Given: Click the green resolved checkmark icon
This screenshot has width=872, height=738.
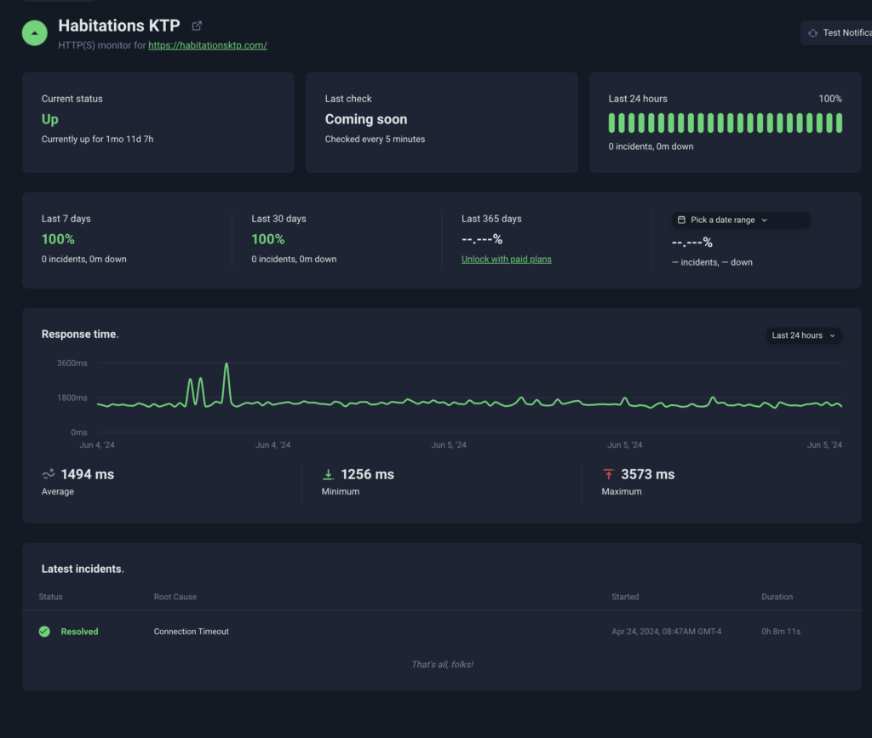Looking at the screenshot, I should tap(44, 632).
